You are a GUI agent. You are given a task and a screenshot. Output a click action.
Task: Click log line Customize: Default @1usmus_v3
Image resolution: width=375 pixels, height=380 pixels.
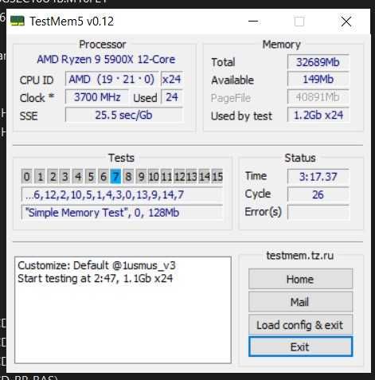tap(96, 265)
